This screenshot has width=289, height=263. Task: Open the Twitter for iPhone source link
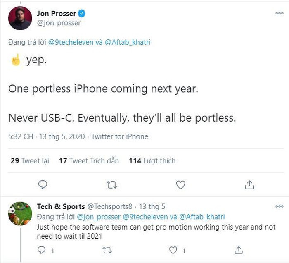[120, 136]
